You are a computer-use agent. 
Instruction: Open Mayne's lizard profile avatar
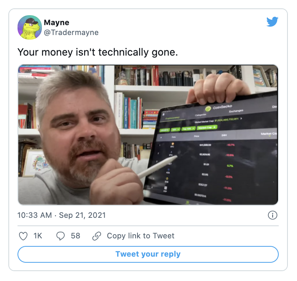coord(30,27)
